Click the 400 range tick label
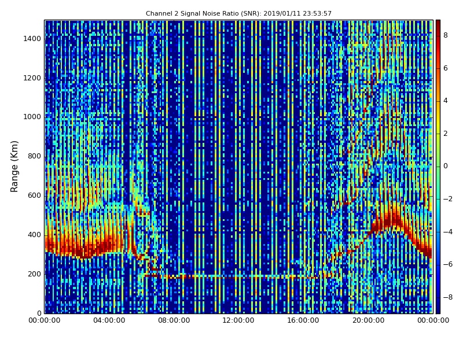Image resolution: width=463 pixels, height=347 pixels. tap(34, 235)
